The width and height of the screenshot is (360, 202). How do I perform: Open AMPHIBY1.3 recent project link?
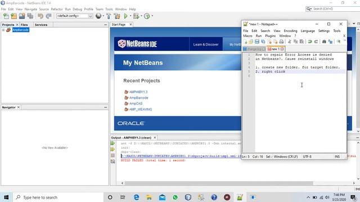pos(138,92)
